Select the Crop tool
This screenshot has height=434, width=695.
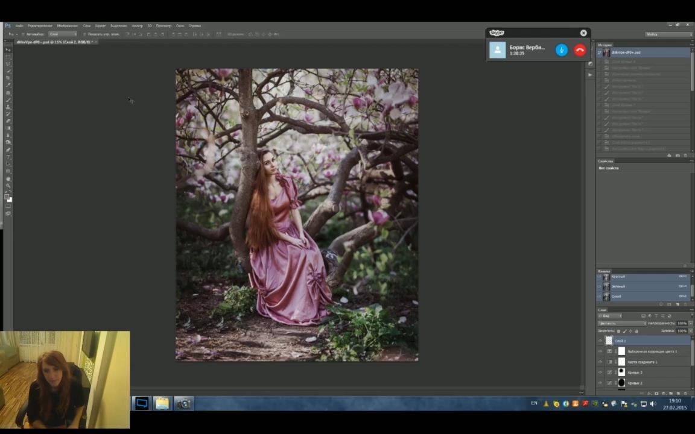[x=8, y=78]
